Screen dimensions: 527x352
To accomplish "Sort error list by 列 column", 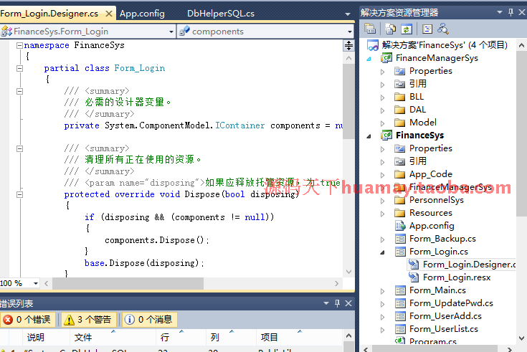I will click(x=231, y=337).
